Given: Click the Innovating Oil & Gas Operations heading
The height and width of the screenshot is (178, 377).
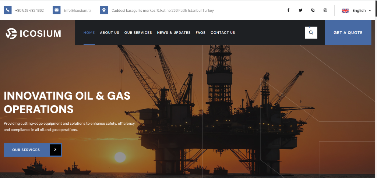Looking at the screenshot, I should point(67,102).
